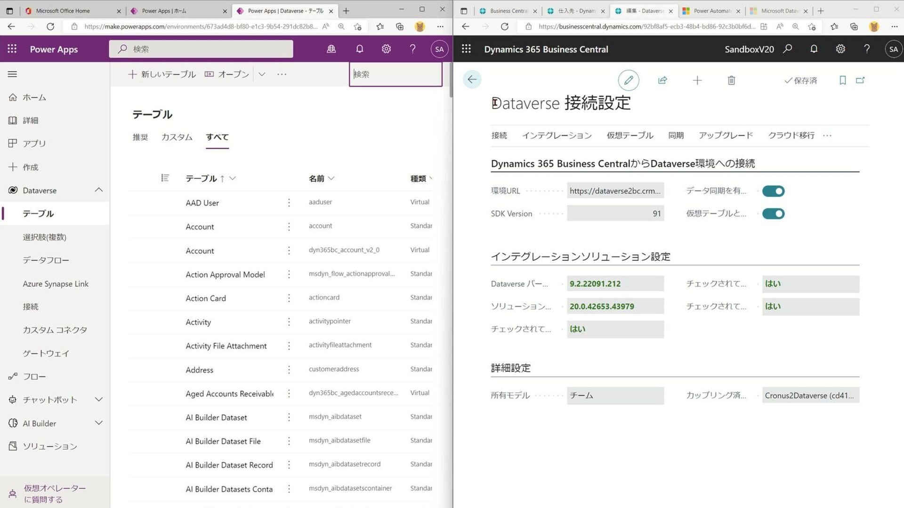The height and width of the screenshot is (508, 904).
Task: Select the Recommended tables tab
Action: [x=140, y=137]
